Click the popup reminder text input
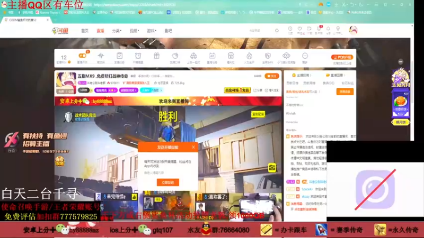Screen dimensions: 424x238 167,173
